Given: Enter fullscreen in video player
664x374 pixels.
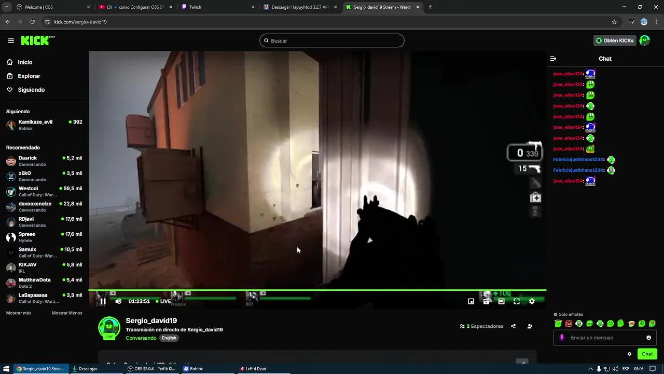Looking at the screenshot, I should click(x=517, y=301).
